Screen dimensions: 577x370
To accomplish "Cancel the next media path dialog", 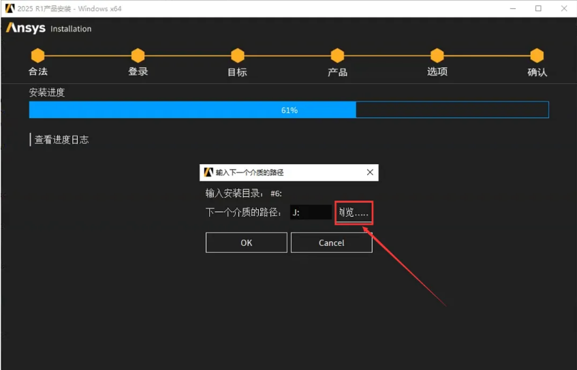I will click(331, 243).
